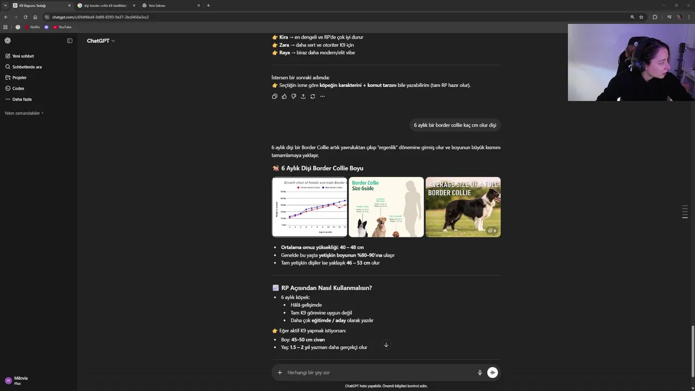Open the zoom magnifier icon in address bar
Image resolution: width=695 pixels, height=391 pixels.
[x=632, y=17]
